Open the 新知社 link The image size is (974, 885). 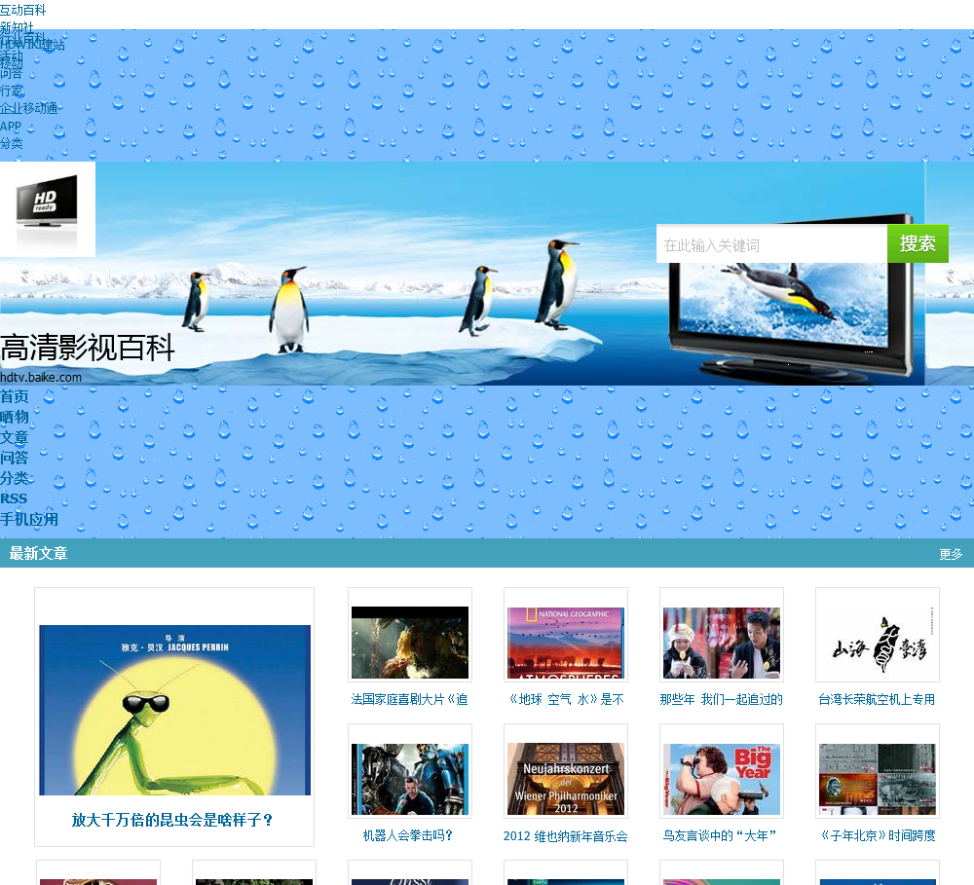tap(18, 27)
